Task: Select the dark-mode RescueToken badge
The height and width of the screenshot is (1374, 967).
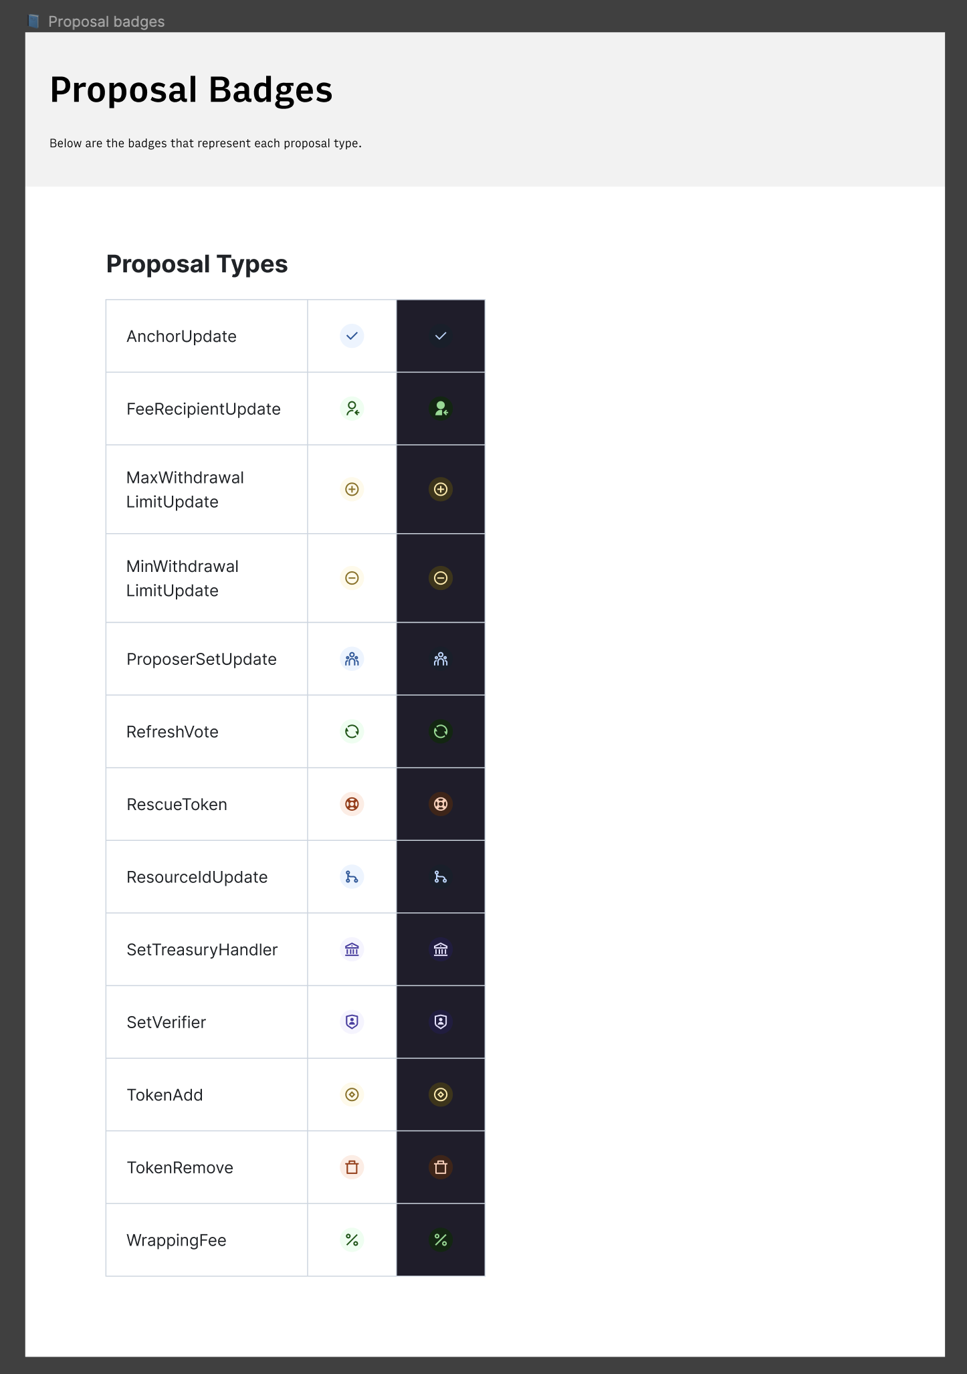Action: point(441,804)
